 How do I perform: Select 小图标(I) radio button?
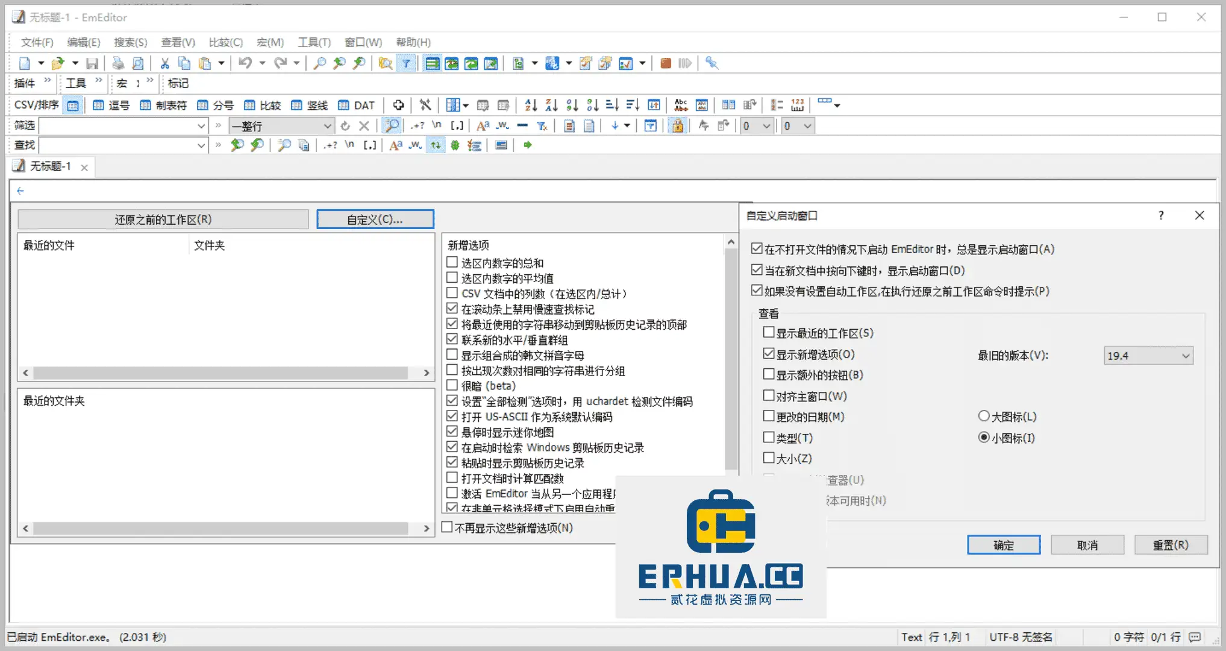[x=984, y=437]
